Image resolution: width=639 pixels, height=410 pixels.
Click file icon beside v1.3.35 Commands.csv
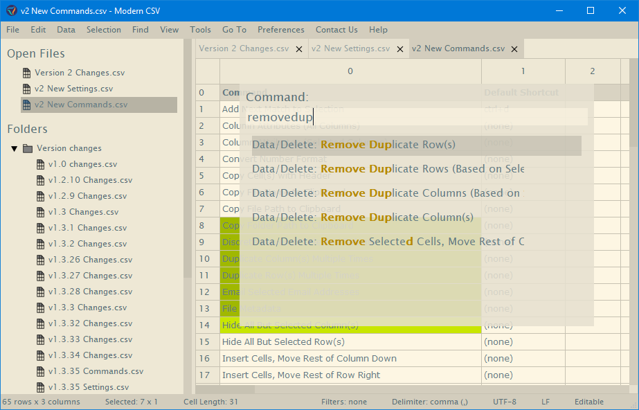(40, 371)
